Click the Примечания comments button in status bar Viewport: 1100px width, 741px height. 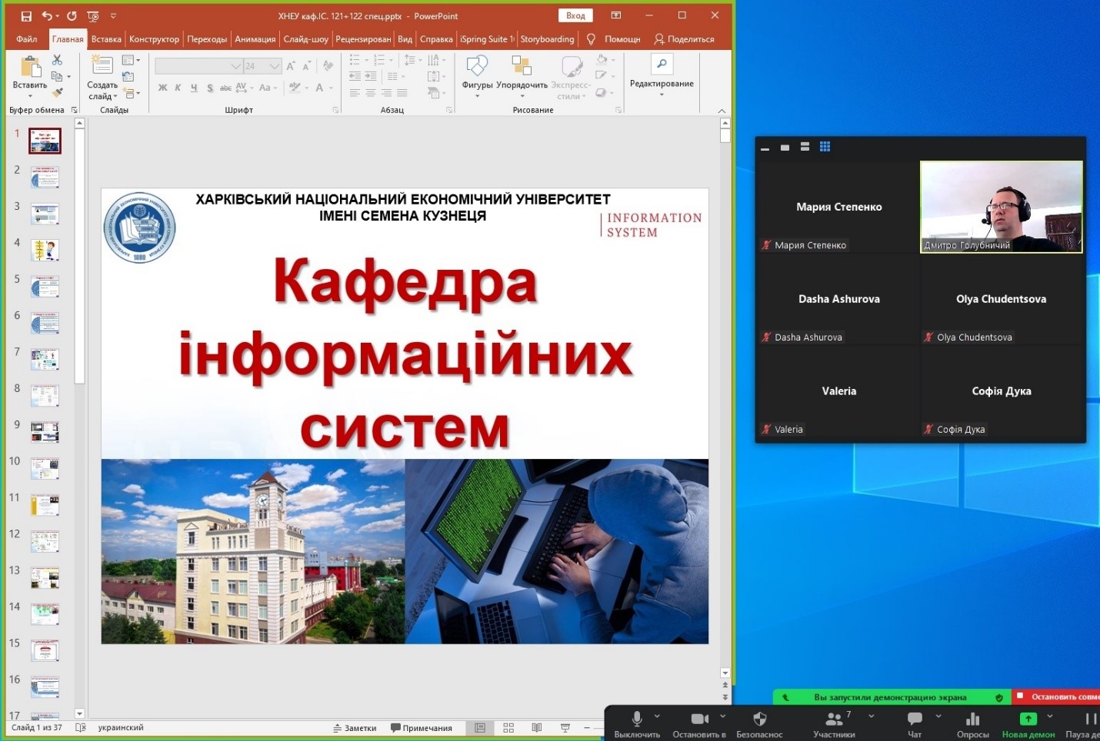pos(422,727)
